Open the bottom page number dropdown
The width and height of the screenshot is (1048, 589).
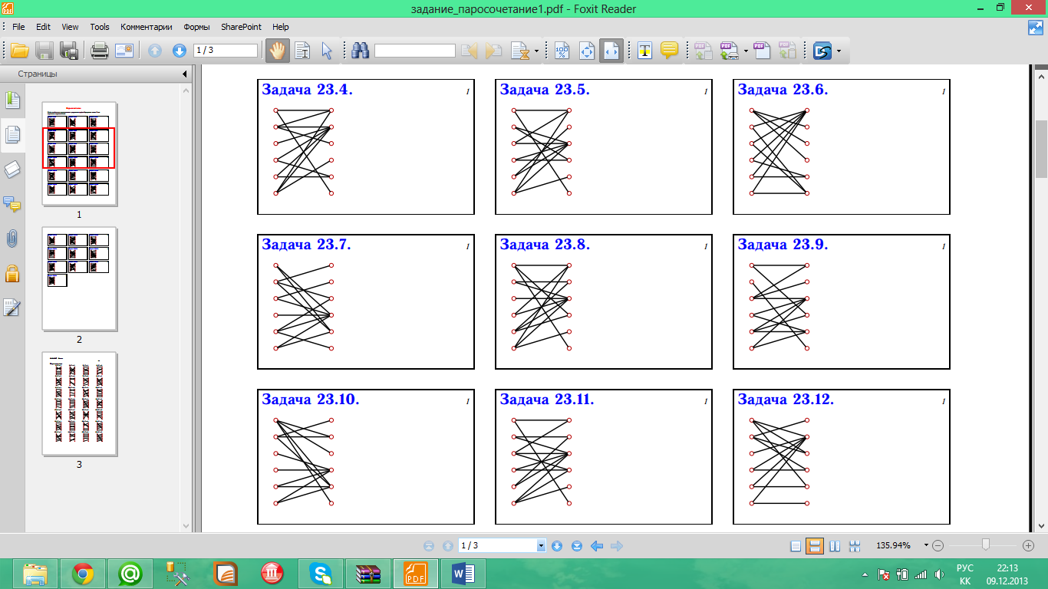[x=542, y=546]
